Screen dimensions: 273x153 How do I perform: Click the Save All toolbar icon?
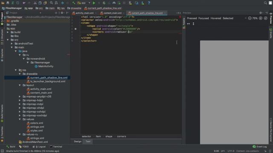[8, 3]
